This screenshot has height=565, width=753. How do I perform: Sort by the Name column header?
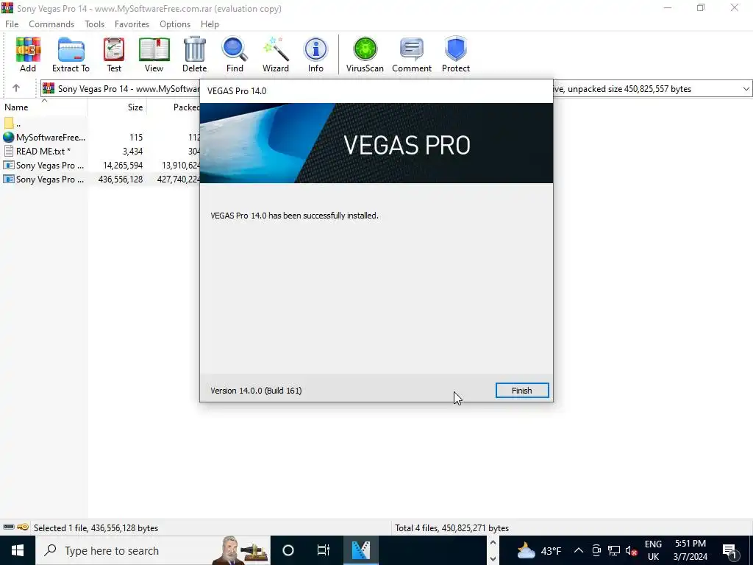pos(43,107)
